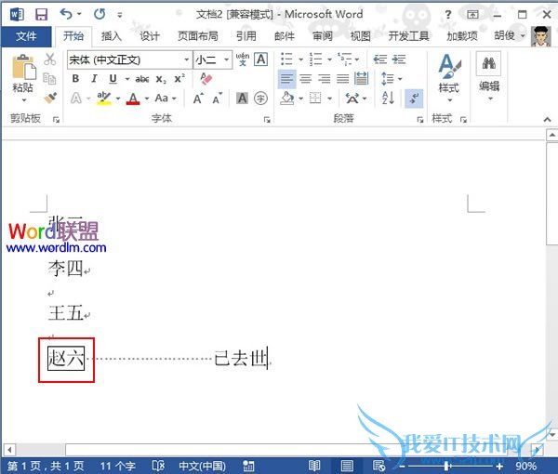Apply red font color A button

[x=133, y=99]
